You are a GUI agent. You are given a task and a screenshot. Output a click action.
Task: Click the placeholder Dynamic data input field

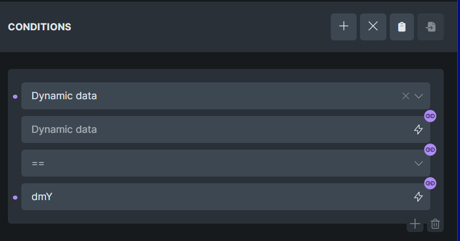[213, 129]
